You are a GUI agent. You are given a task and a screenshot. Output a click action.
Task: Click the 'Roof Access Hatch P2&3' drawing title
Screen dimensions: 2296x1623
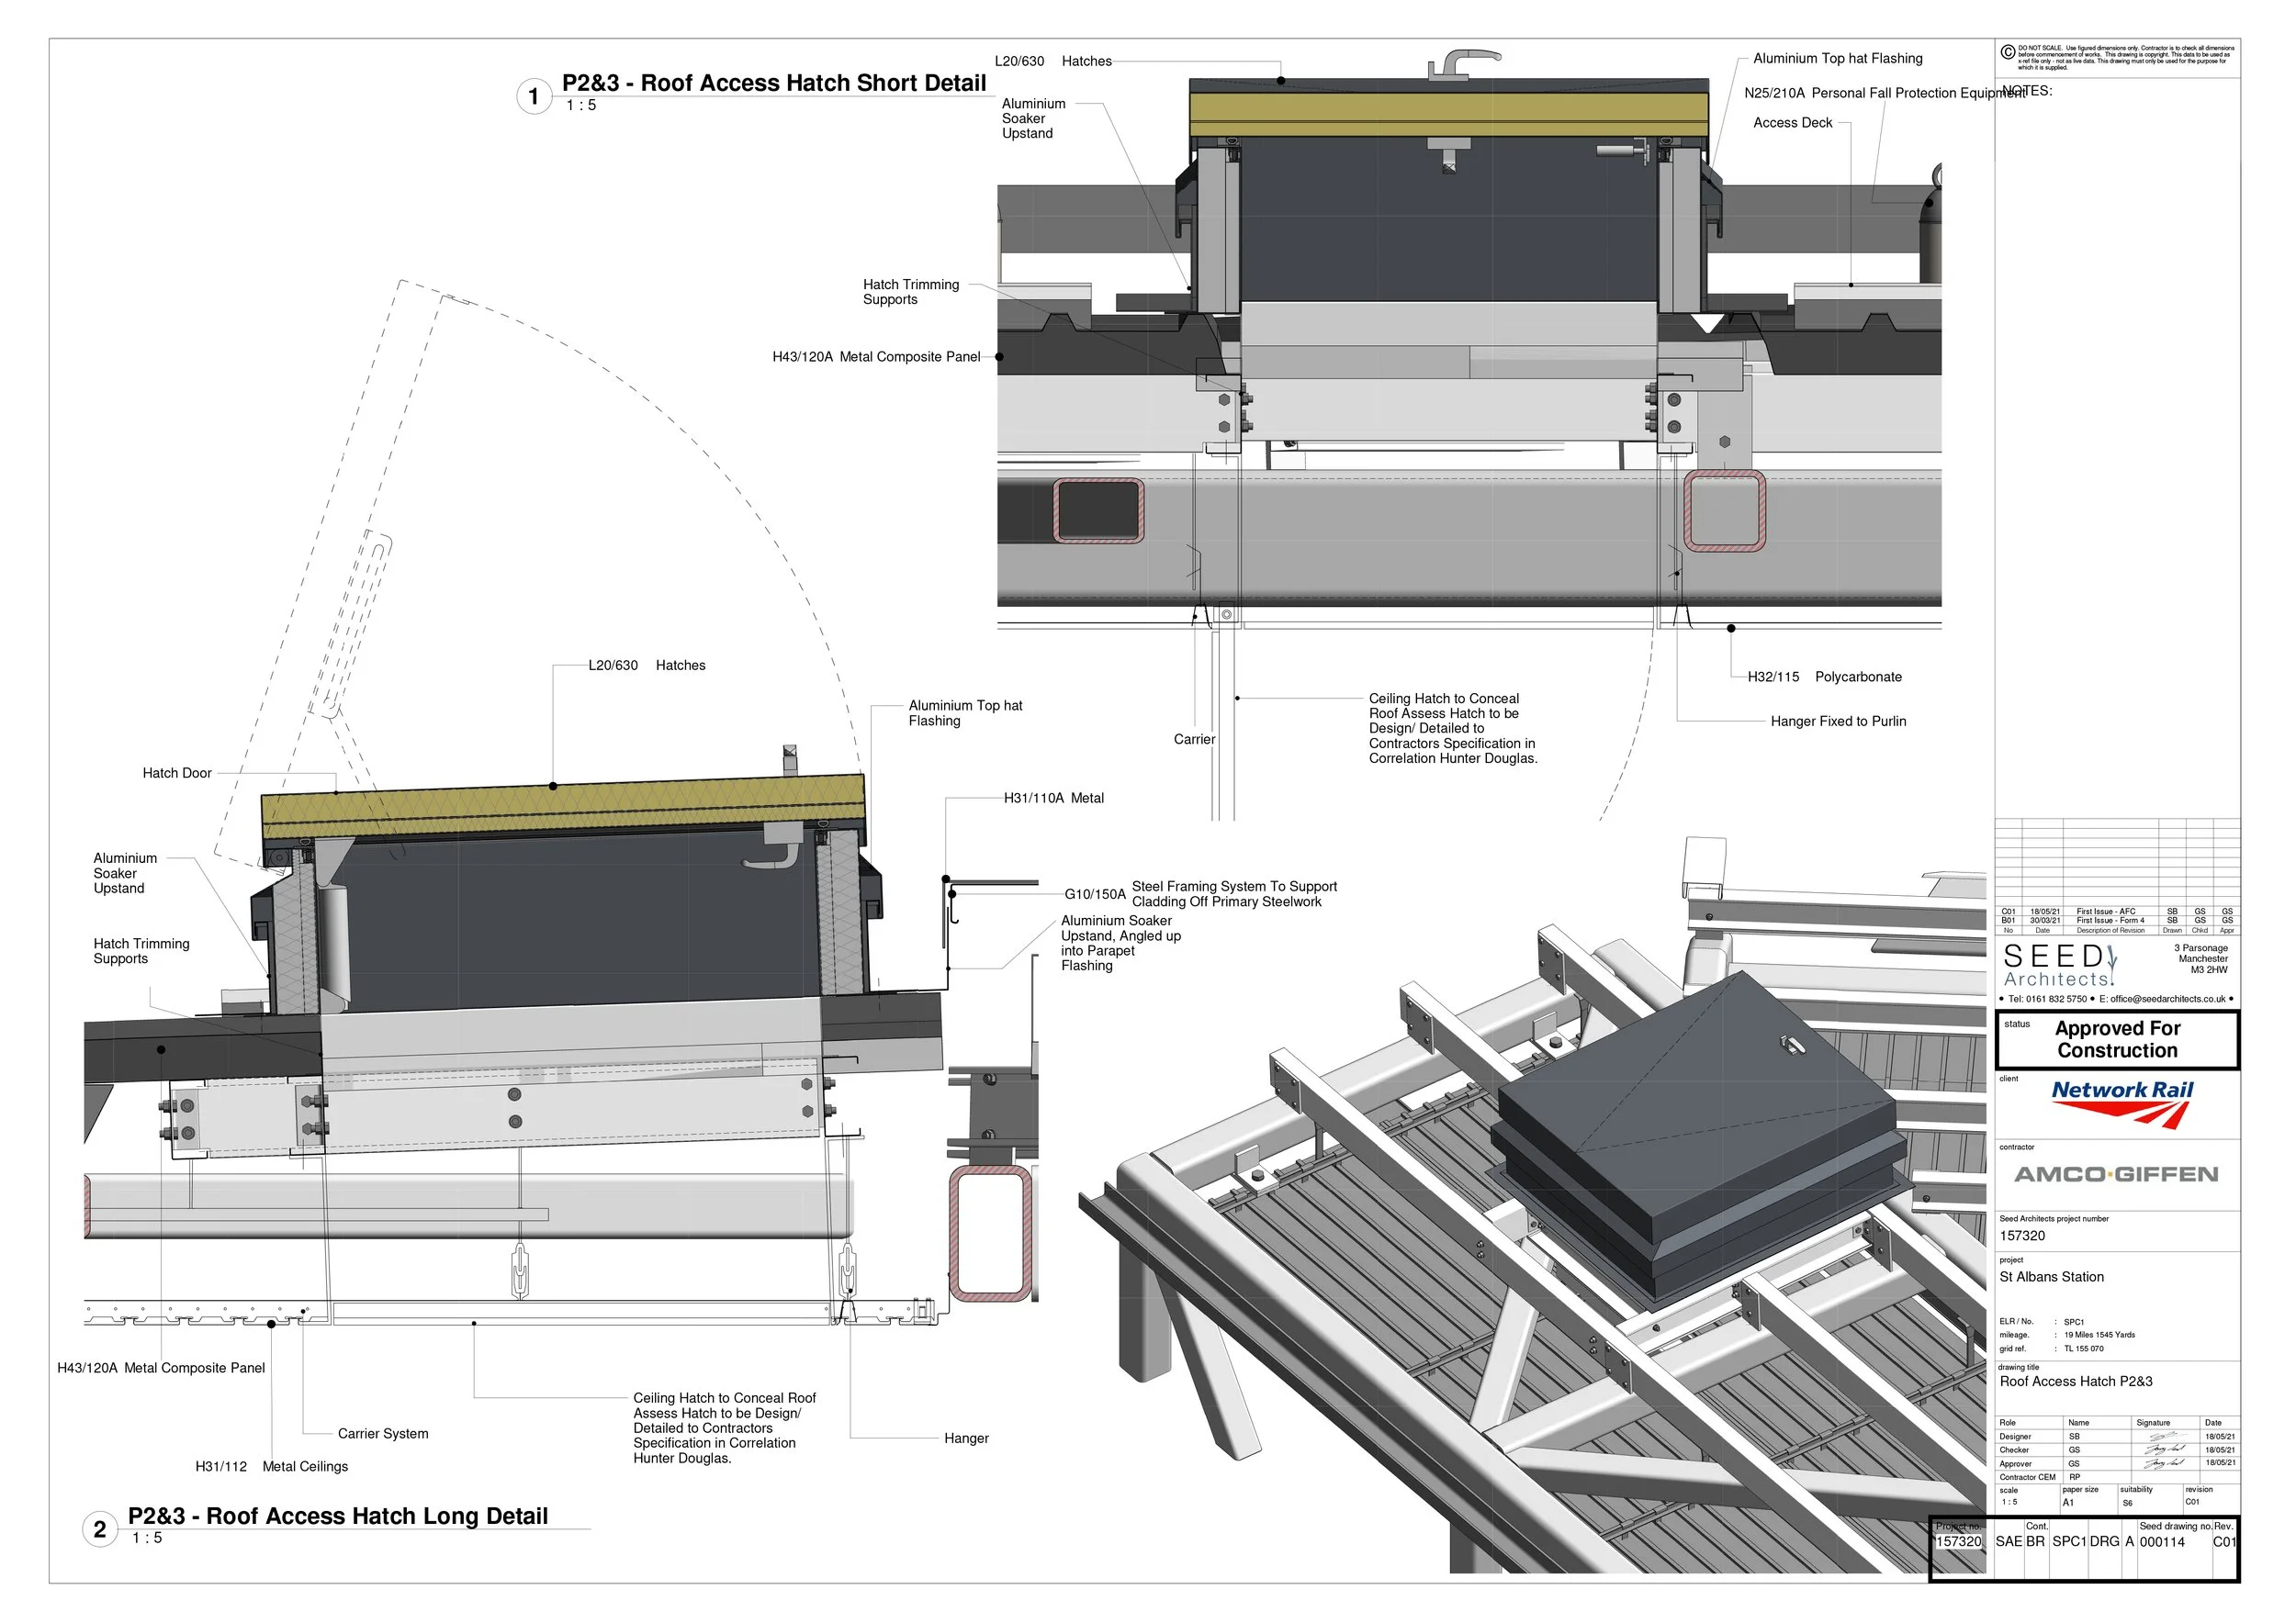2076,1382
